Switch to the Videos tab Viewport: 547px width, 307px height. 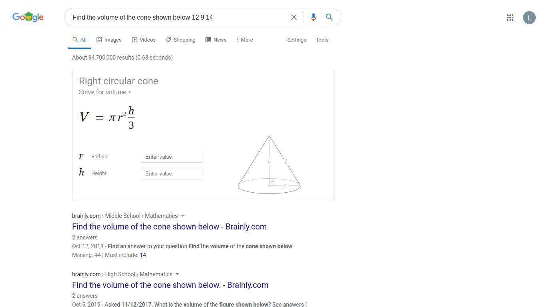tap(144, 40)
